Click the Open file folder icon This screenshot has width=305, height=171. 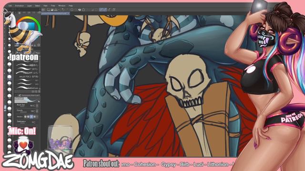point(52,9)
